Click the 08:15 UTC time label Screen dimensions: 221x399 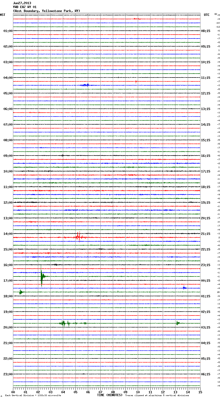click(206, 31)
